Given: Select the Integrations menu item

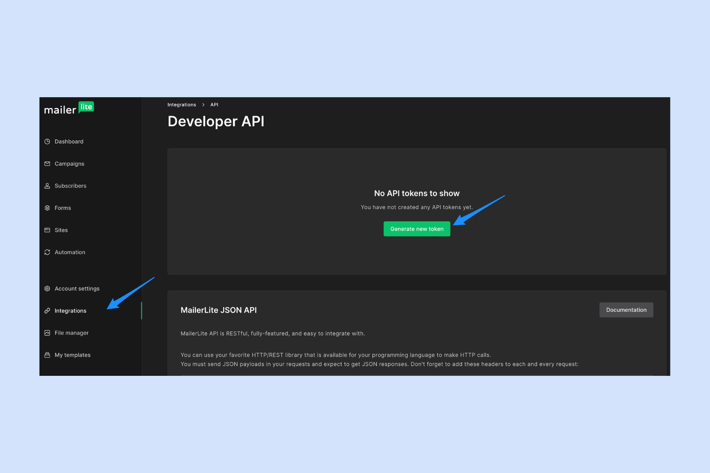Looking at the screenshot, I should [71, 311].
